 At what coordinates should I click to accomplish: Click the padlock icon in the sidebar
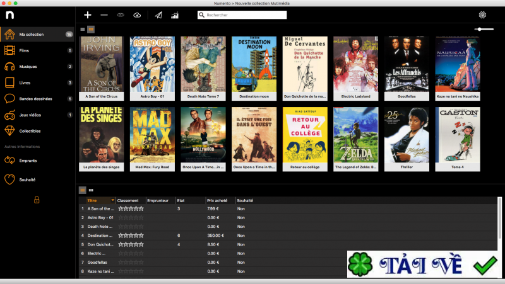(x=37, y=200)
